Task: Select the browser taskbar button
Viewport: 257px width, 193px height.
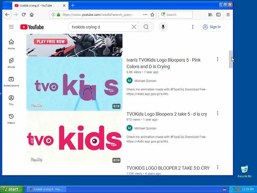Action: 46,189
